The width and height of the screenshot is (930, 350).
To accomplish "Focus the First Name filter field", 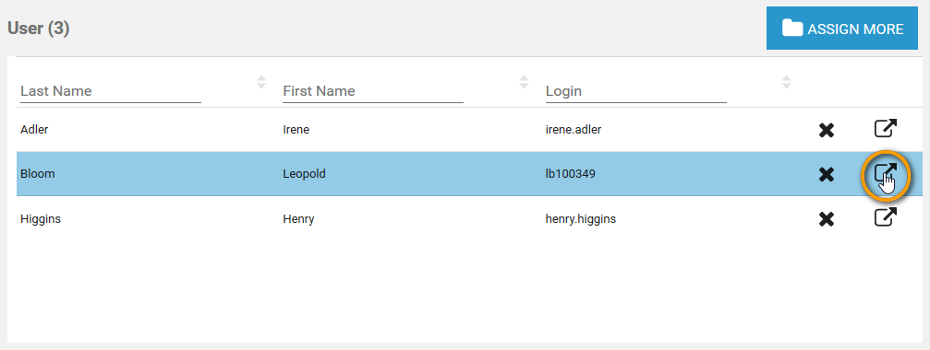I will 373,91.
